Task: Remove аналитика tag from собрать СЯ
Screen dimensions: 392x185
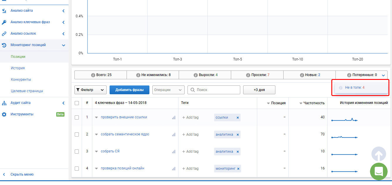Action: coord(238,152)
